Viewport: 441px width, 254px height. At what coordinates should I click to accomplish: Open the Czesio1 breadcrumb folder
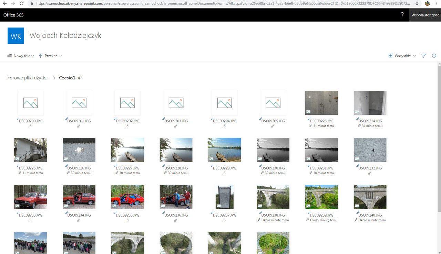click(x=67, y=78)
